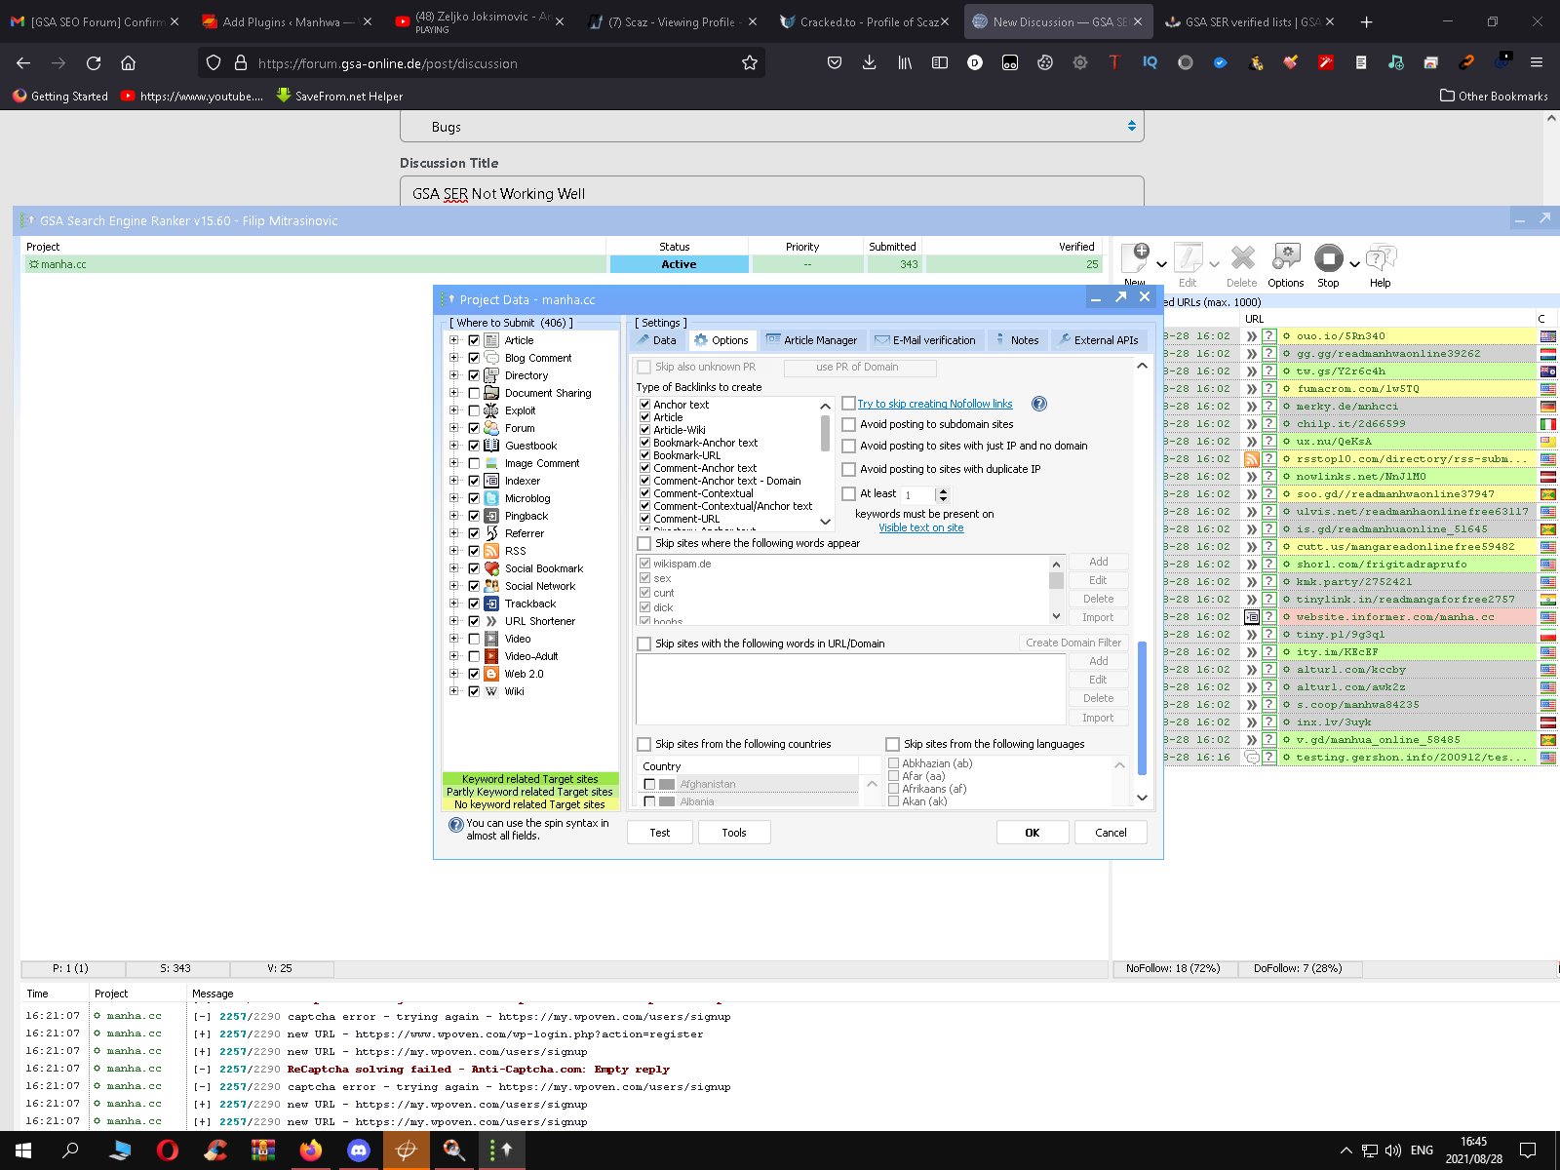The width and height of the screenshot is (1560, 1170).
Task: Open the Options gear toolbar icon
Action: 1286,257
